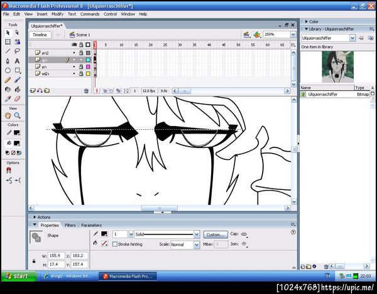
Task: Click the Straighten option icon
Action: click(x=18, y=181)
